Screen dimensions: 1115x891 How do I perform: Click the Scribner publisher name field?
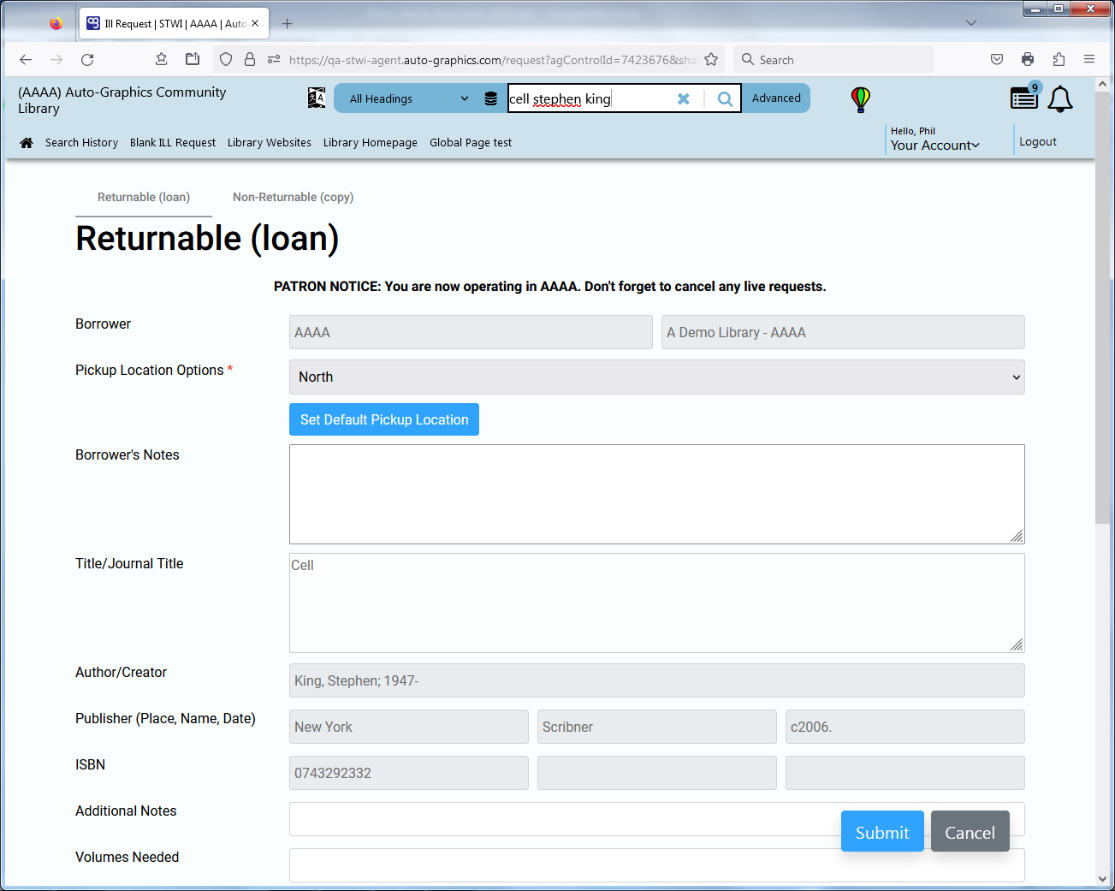pos(657,727)
